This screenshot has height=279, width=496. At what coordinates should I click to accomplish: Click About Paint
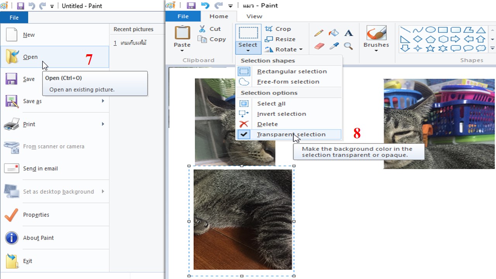pyautogui.click(x=55, y=238)
